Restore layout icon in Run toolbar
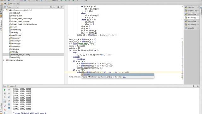 [x=5, y=102]
